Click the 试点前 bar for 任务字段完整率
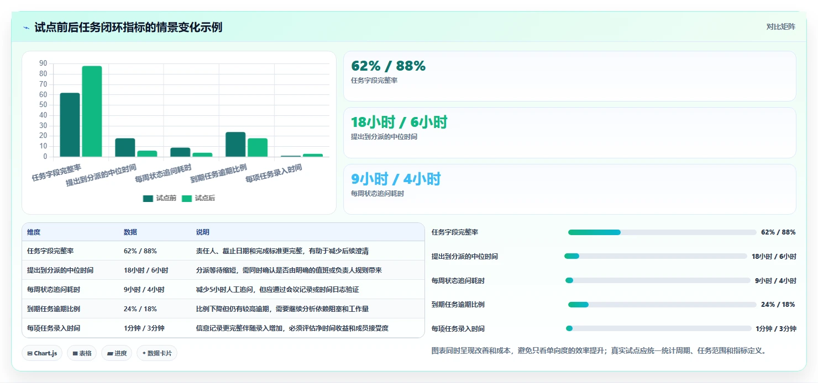Screen dimensions: 818x383 [x=70, y=125]
